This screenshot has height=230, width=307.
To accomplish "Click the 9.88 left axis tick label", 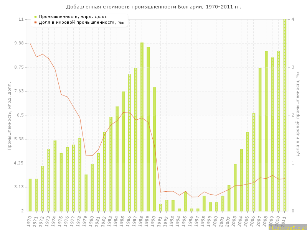I will (18, 43).
